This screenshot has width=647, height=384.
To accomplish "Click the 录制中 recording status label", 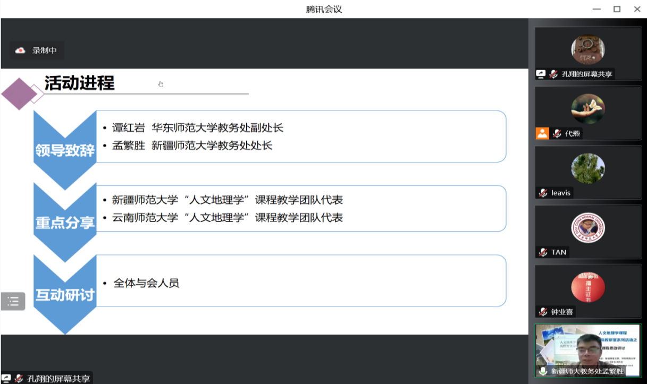I will click(x=44, y=50).
